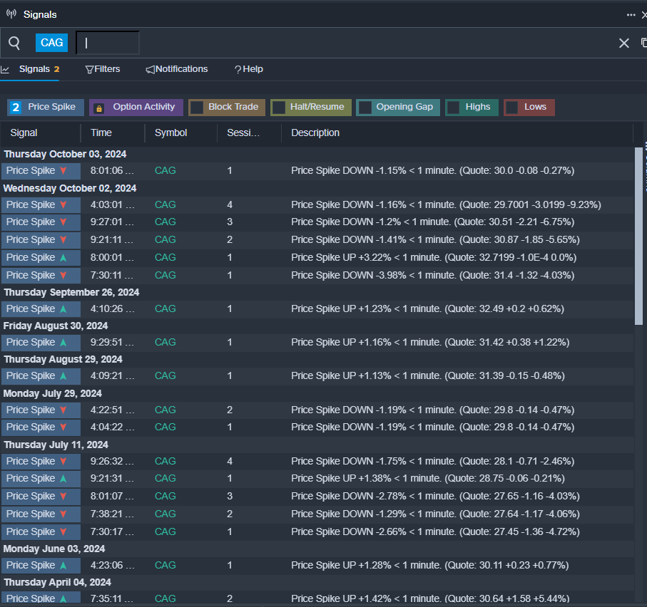
Task: Select the 7:38:21 time cell
Action: pos(112,514)
